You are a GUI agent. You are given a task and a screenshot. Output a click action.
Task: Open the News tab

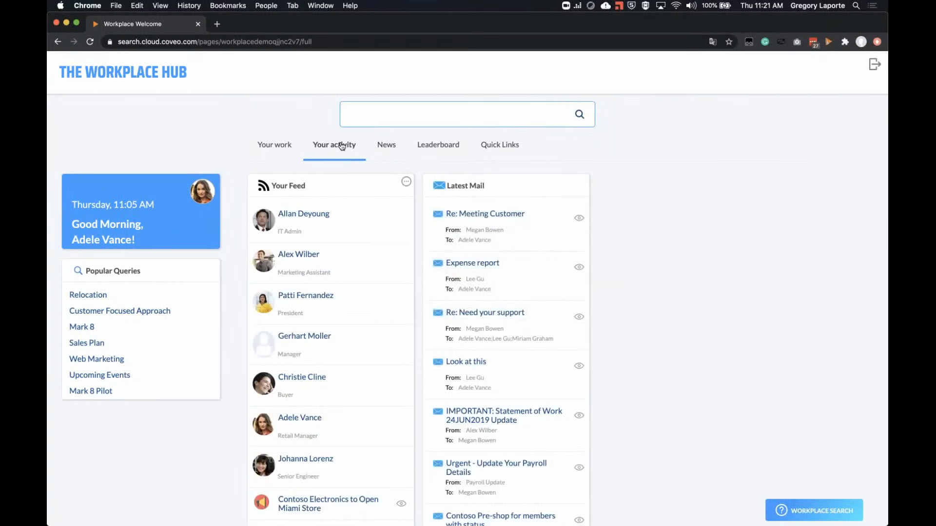click(x=387, y=145)
